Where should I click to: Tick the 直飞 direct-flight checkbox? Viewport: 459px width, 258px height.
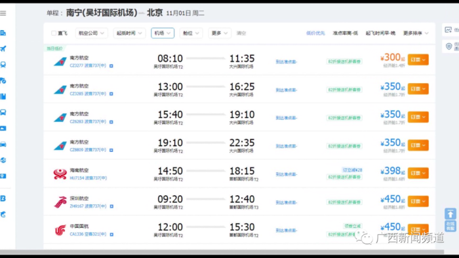coord(54,33)
